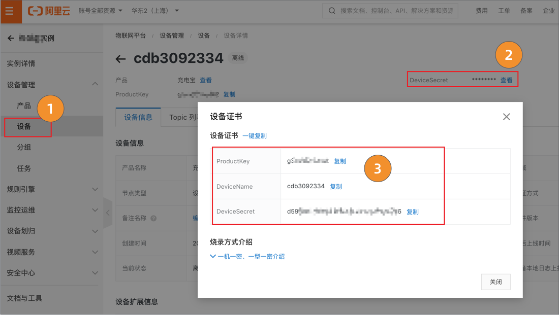Collapse the sidebar with the edge handle
559x315 pixels.
click(x=108, y=213)
